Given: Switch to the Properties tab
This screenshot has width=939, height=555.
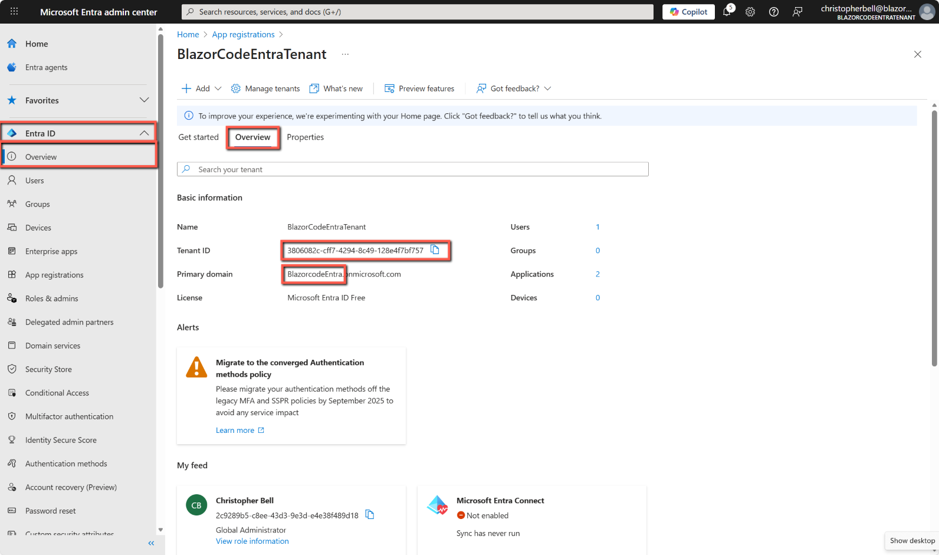Looking at the screenshot, I should pos(305,137).
